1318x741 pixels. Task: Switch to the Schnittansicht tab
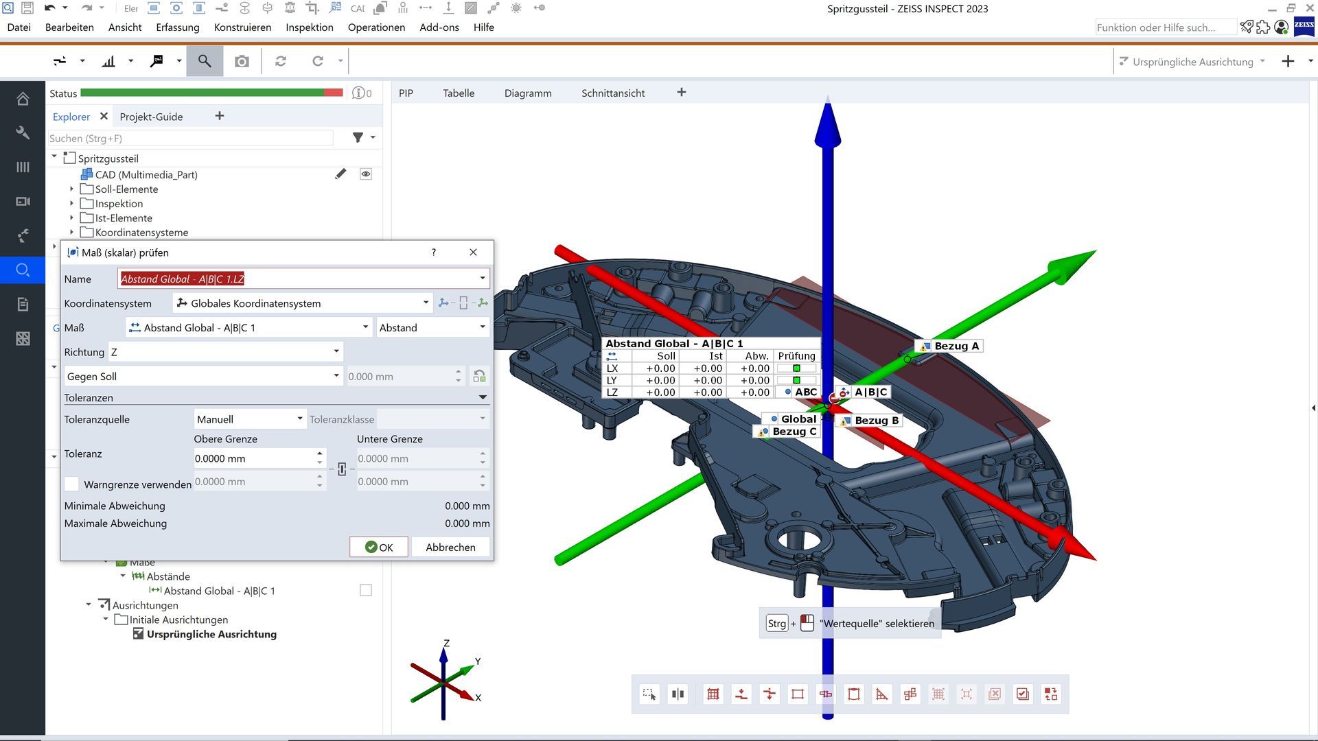612,93
